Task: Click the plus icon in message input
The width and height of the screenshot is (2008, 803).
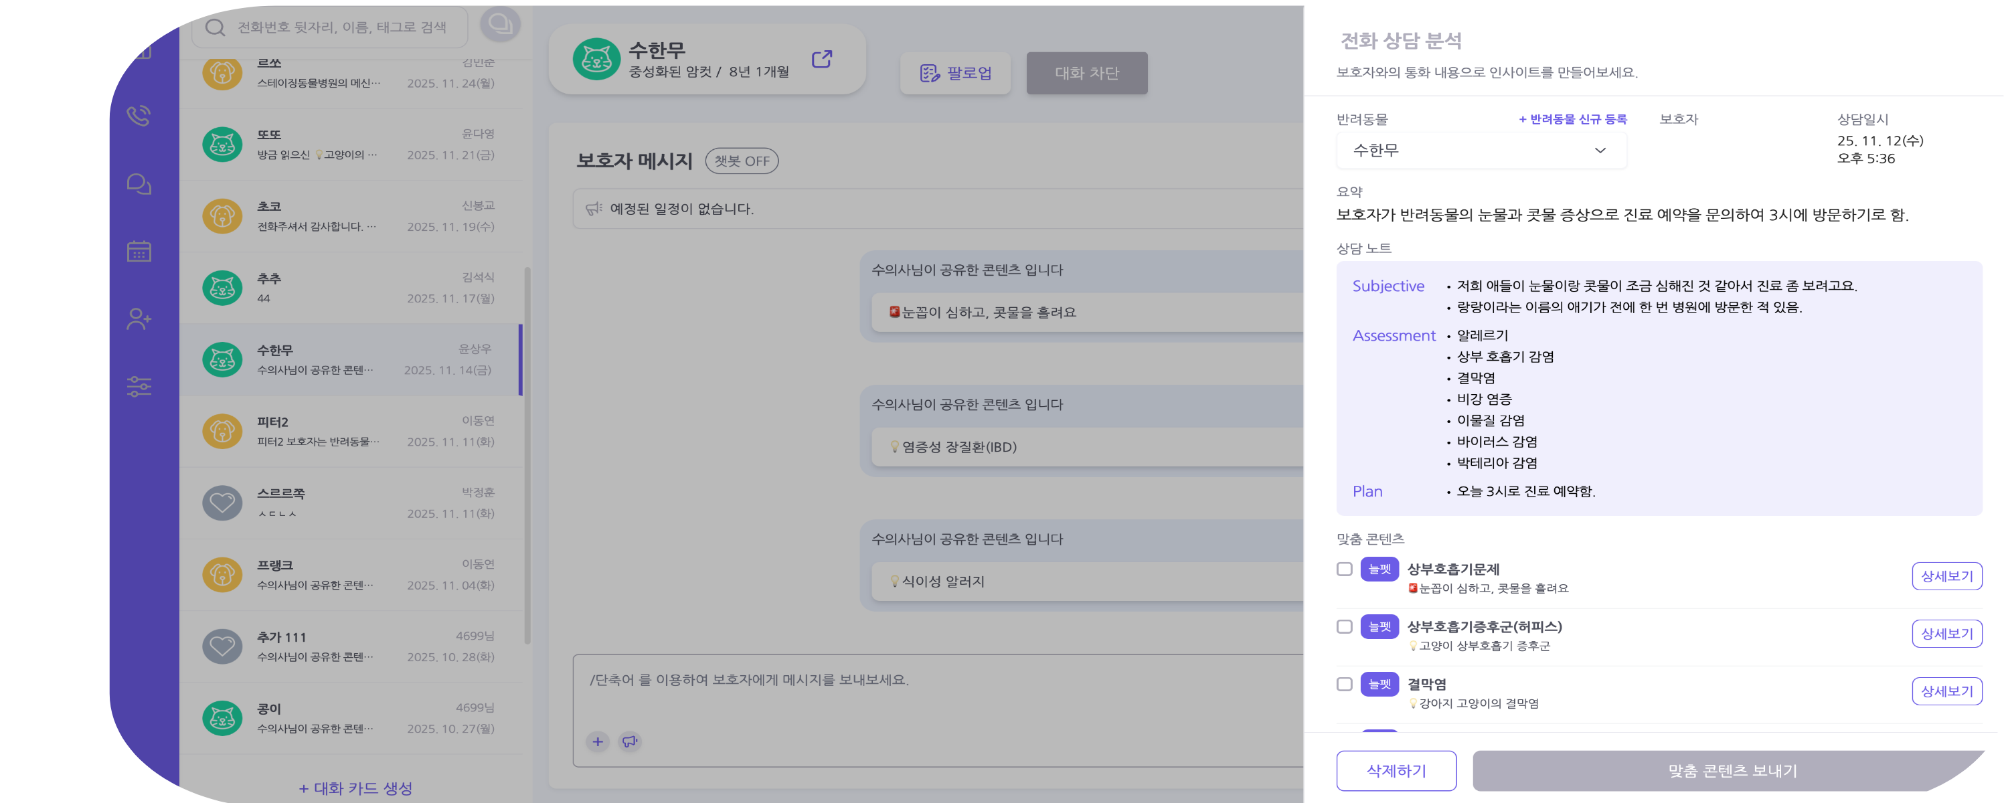Action: pyautogui.click(x=597, y=741)
